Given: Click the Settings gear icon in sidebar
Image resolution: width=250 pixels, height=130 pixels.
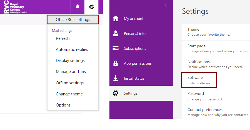Looking at the screenshot, I should [x=116, y=93].
